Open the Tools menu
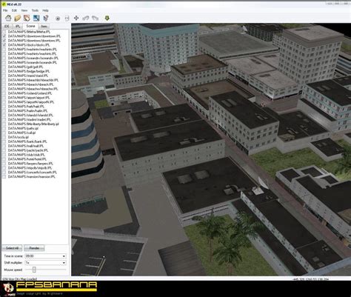Image resolution: width=351 pixels, height=297 pixels. click(x=35, y=10)
